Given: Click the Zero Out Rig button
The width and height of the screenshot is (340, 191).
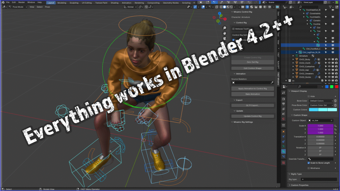Looking at the screenshot, I should (253, 62).
